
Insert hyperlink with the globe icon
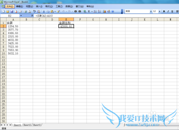[x=85, y=11]
